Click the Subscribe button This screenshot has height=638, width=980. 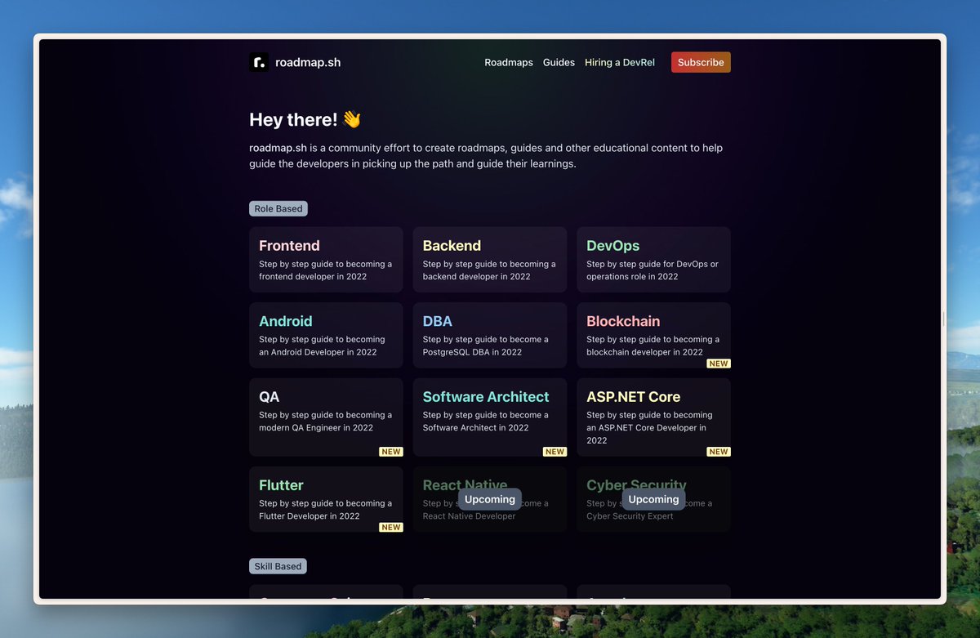[x=701, y=62]
